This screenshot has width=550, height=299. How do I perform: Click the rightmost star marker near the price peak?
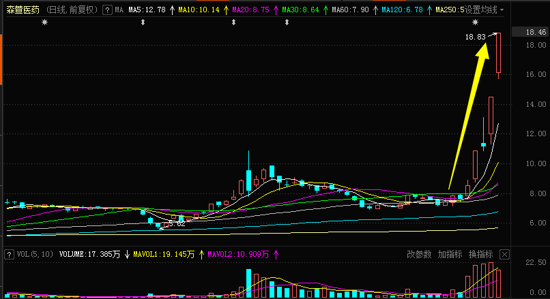pyautogui.click(x=476, y=23)
